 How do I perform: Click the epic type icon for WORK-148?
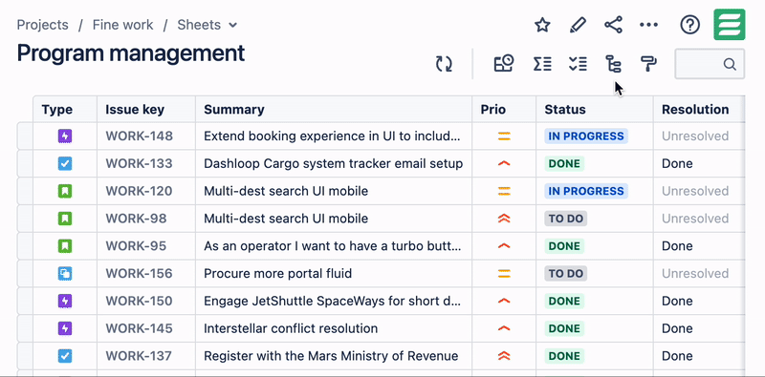pos(65,136)
